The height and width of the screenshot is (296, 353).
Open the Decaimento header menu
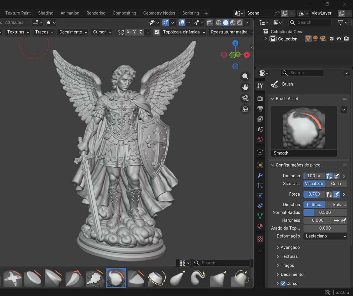pos(73,32)
